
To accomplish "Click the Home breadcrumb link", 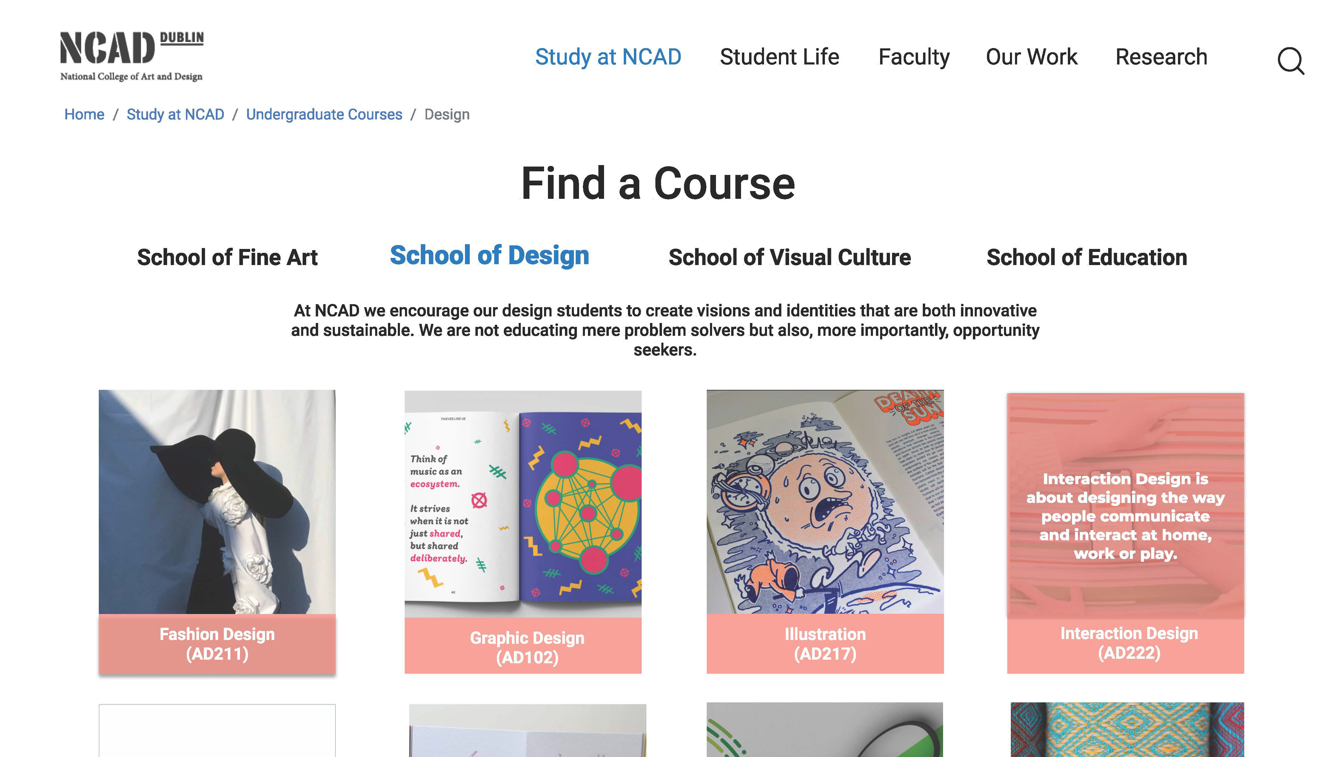I will click(84, 114).
